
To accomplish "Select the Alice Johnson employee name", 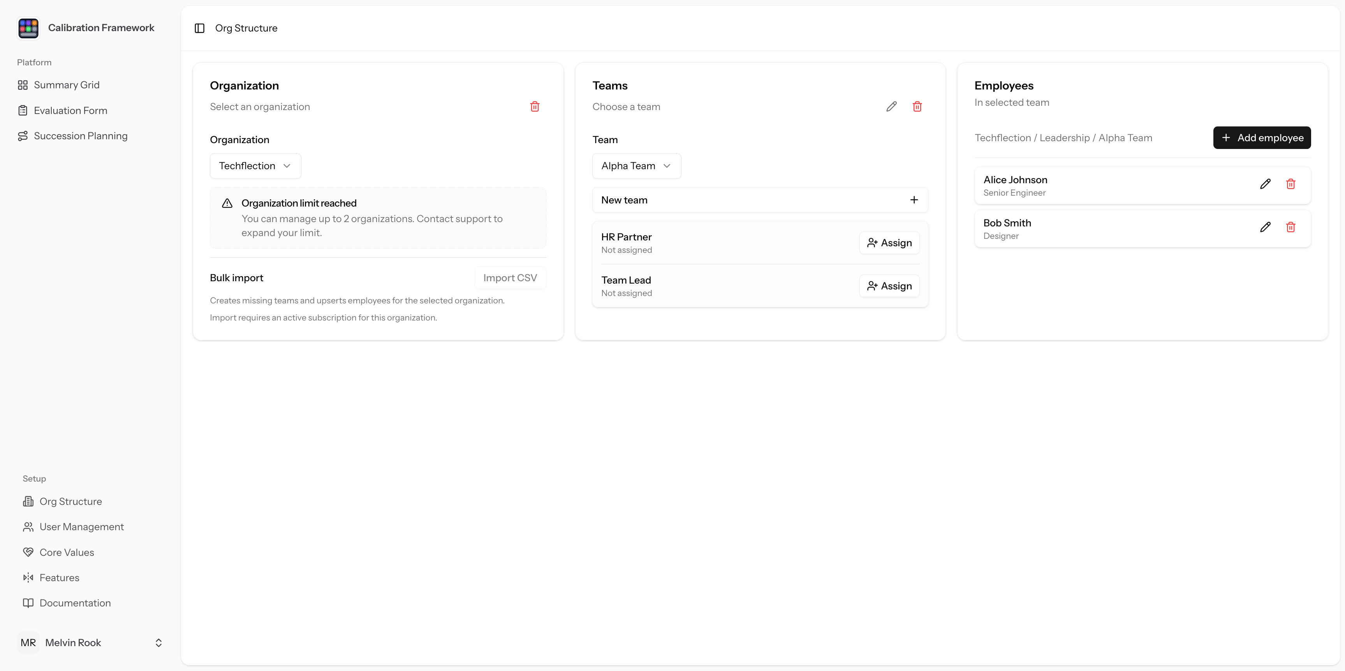I will pos(1015,180).
